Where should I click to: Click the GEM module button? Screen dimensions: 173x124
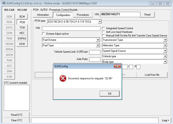[x=9, y=17]
